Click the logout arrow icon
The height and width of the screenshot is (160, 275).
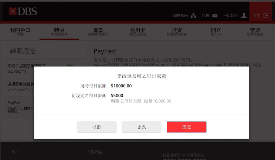(x=266, y=15)
